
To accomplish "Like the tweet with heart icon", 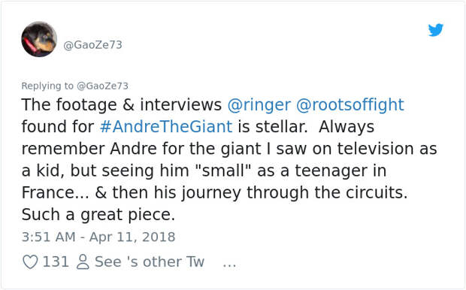I will point(30,262).
